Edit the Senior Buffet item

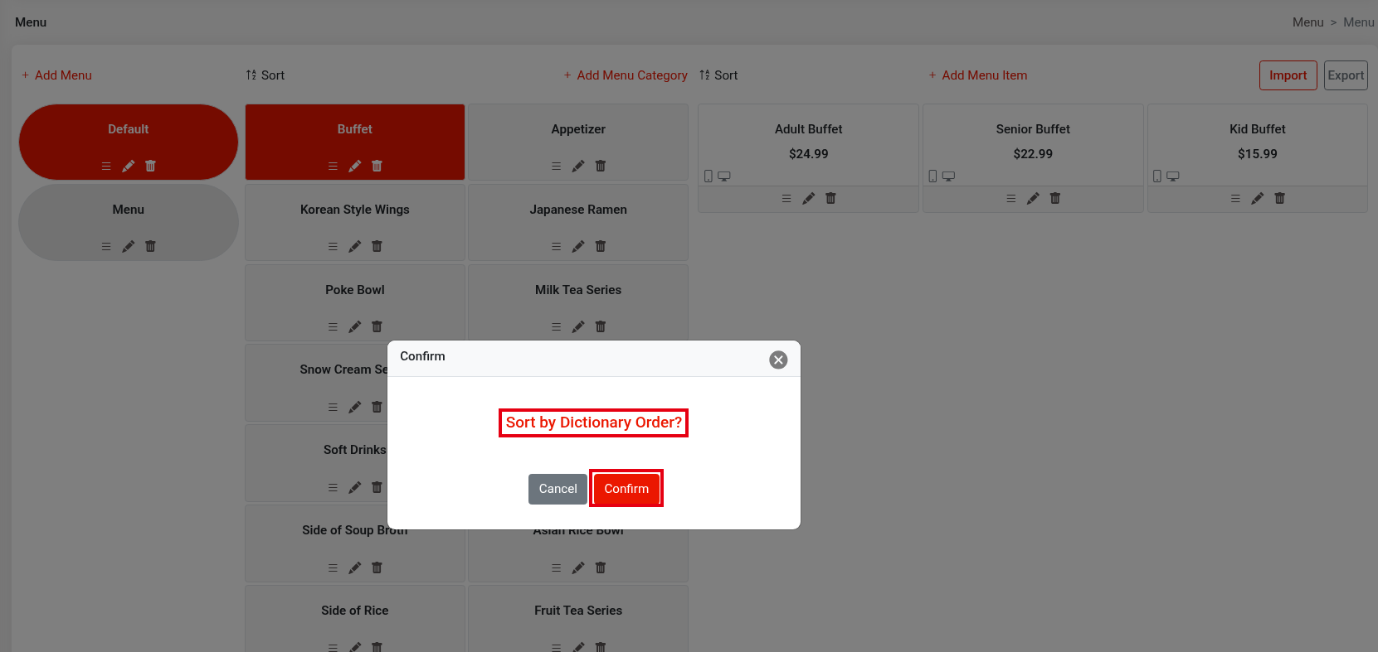pos(1033,198)
